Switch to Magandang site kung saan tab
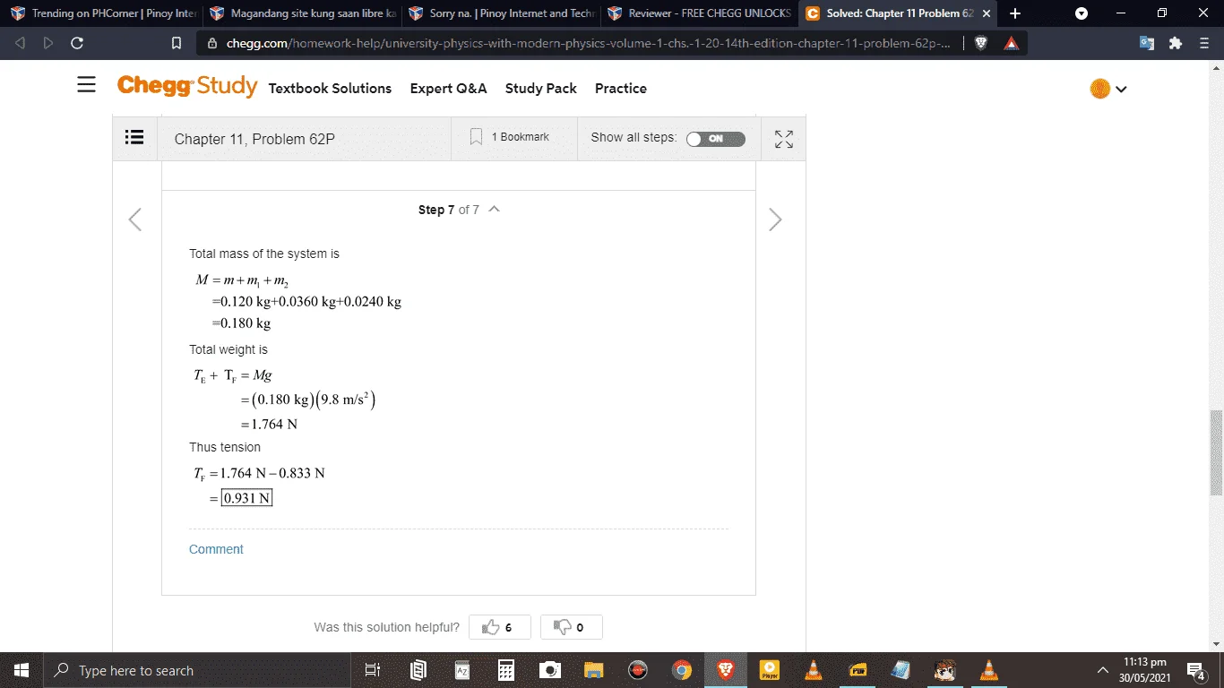Screen dimensions: 1224x688 303,13
